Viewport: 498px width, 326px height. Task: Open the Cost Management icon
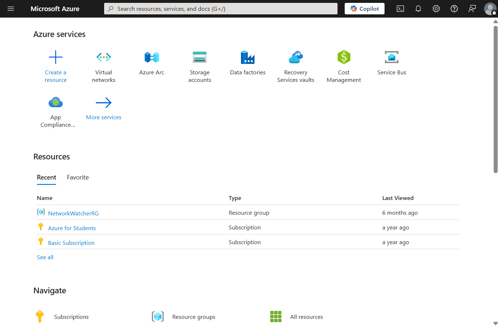[344, 57]
